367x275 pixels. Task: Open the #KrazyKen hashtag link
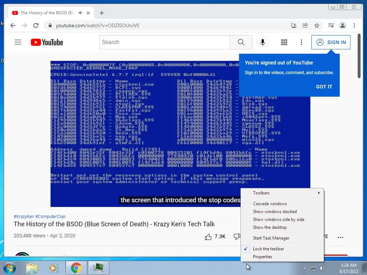(x=24, y=217)
